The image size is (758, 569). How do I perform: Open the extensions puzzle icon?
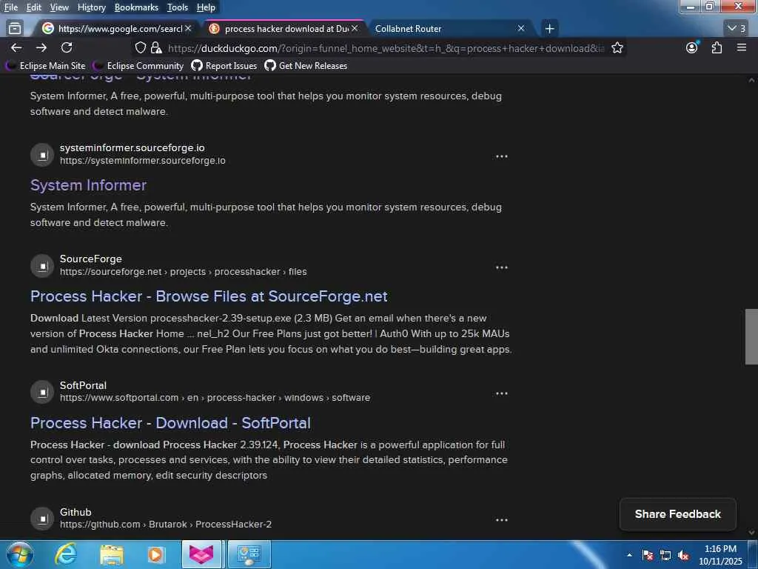tap(717, 47)
